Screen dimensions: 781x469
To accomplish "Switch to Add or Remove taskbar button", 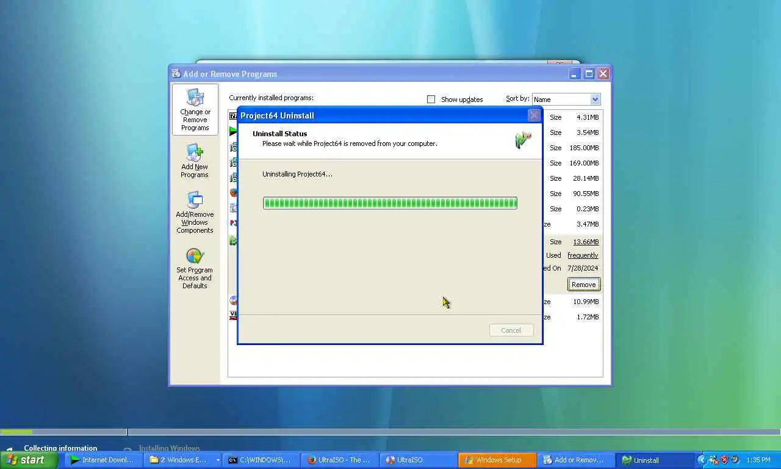I will point(576,460).
